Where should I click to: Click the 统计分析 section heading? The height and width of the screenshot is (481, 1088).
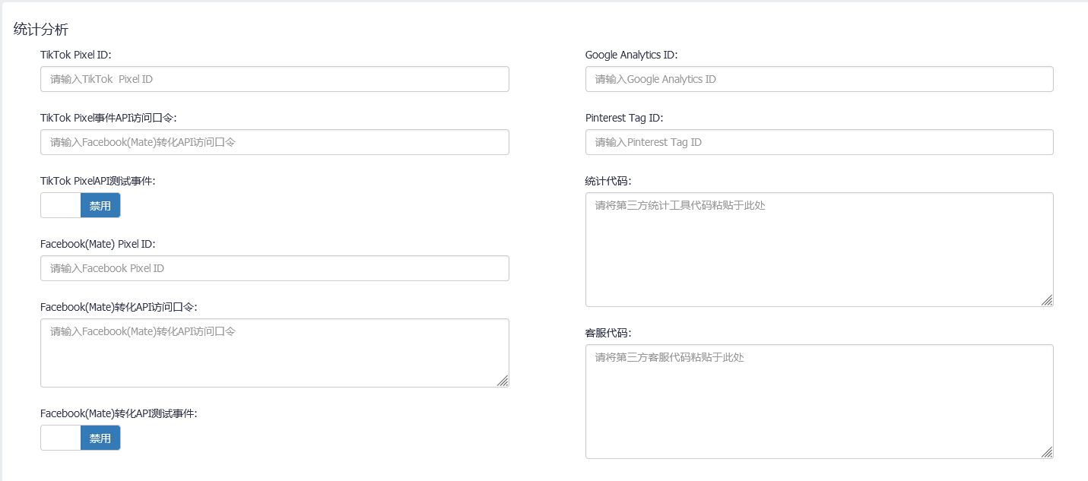click(x=41, y=30)
